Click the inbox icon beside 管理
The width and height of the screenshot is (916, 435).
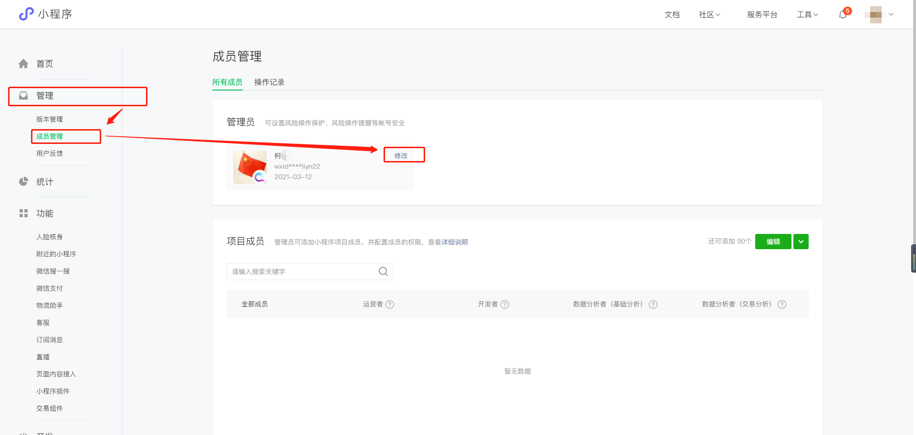click(x=23, y=95)
